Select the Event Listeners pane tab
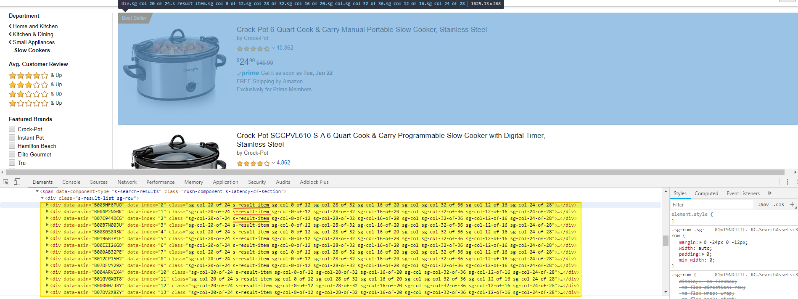798x299 pixels. pyautogui.click(x=743, y=193)
